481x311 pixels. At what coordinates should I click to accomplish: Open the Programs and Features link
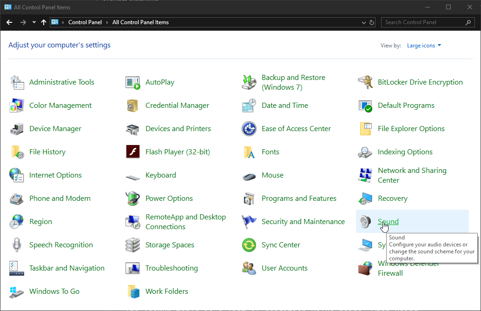299,199
